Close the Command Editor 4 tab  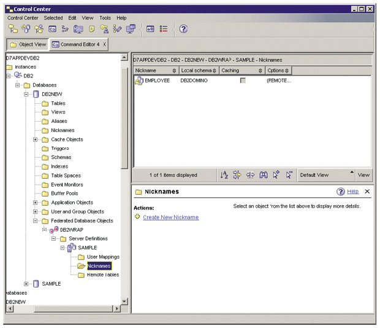coord(104,44)
